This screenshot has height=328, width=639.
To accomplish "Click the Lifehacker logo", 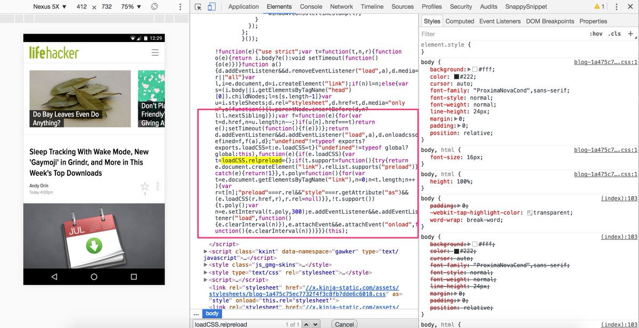I will pos(54,52).
